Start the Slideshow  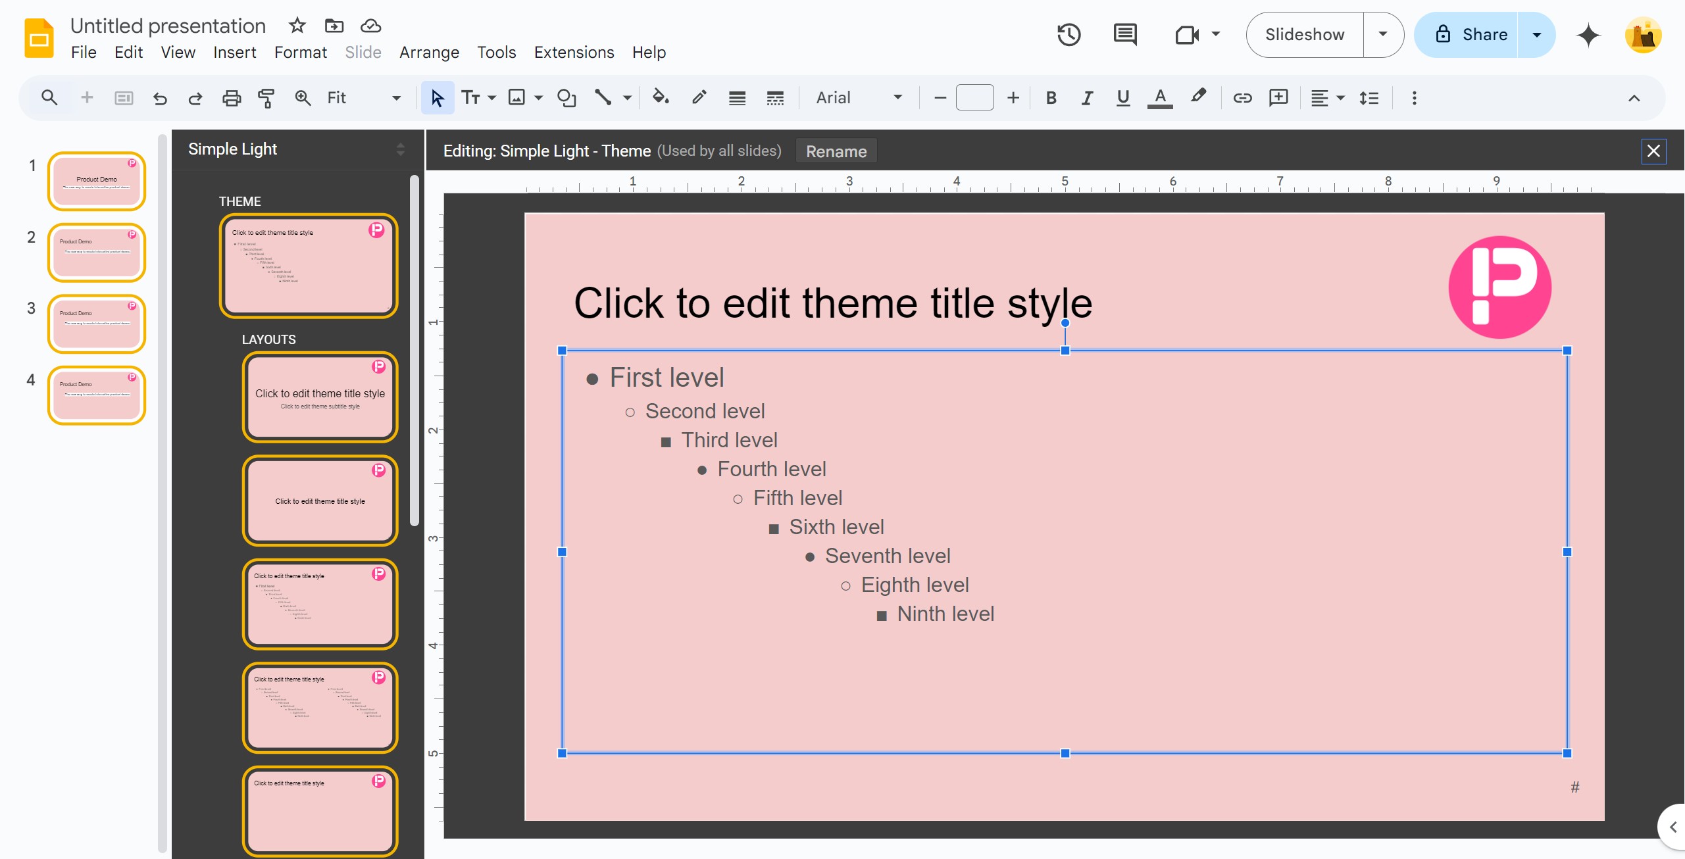(x=1304, y=35)
